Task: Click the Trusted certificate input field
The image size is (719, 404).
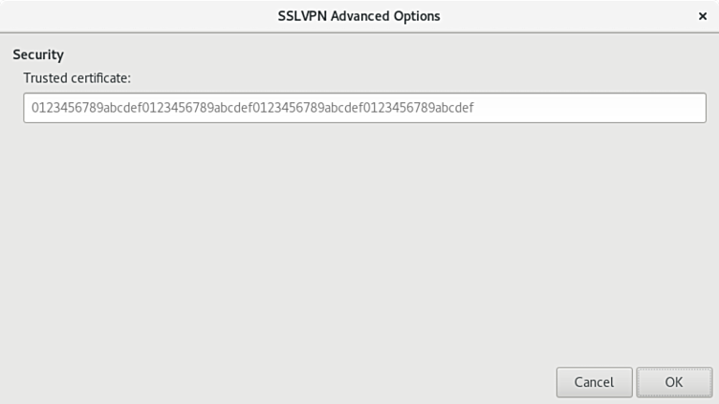Action: pyautogui.click(x=364, y=108)
